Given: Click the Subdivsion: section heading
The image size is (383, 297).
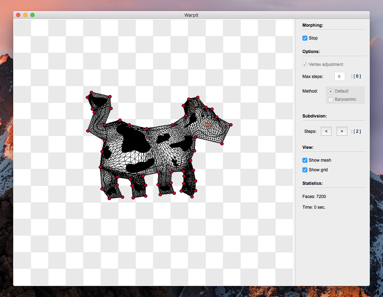Looking at the screenshot, I should [x=315, y=116].
